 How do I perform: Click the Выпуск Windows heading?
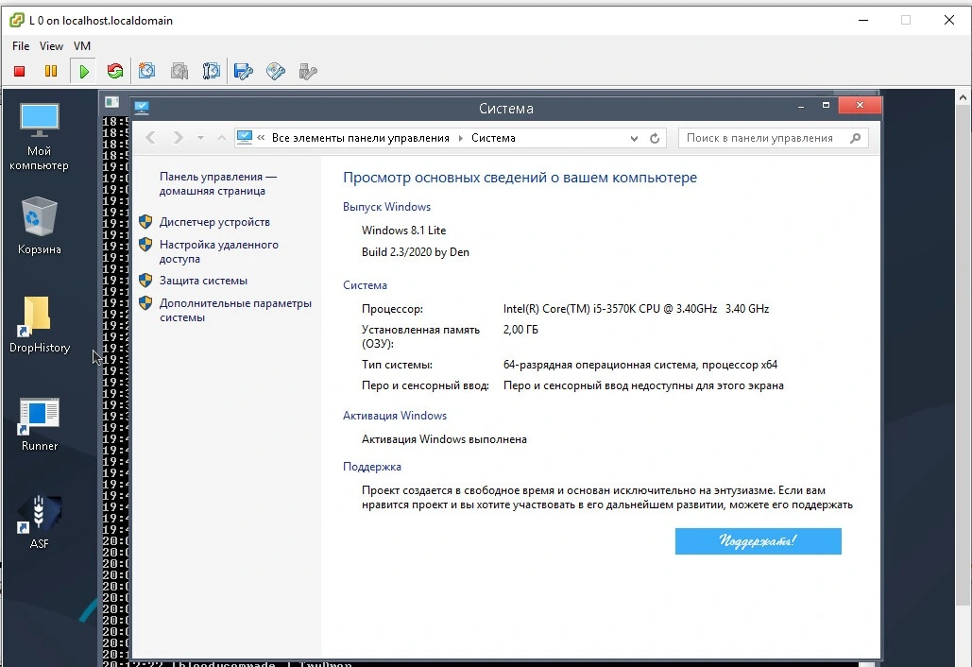(386, 206)
